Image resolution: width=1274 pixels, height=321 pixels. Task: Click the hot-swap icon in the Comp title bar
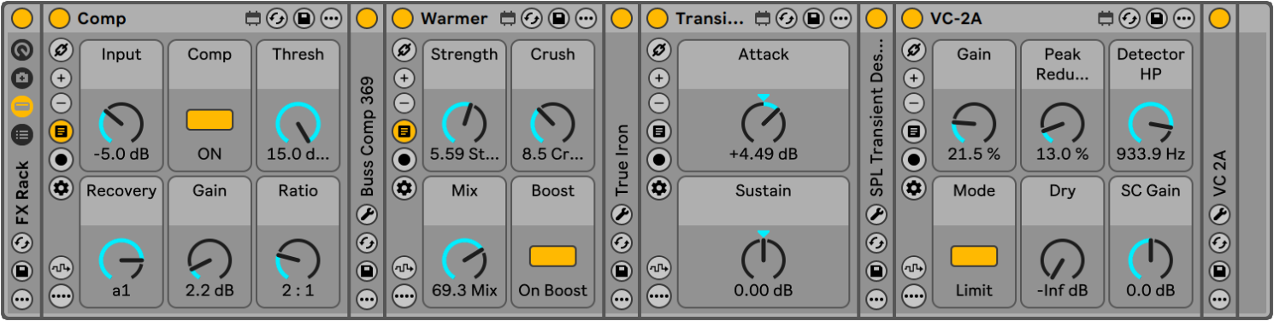pos(278,18)
